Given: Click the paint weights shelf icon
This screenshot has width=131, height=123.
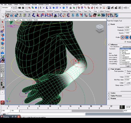Looking at the screenshot, I should (94, 15).
